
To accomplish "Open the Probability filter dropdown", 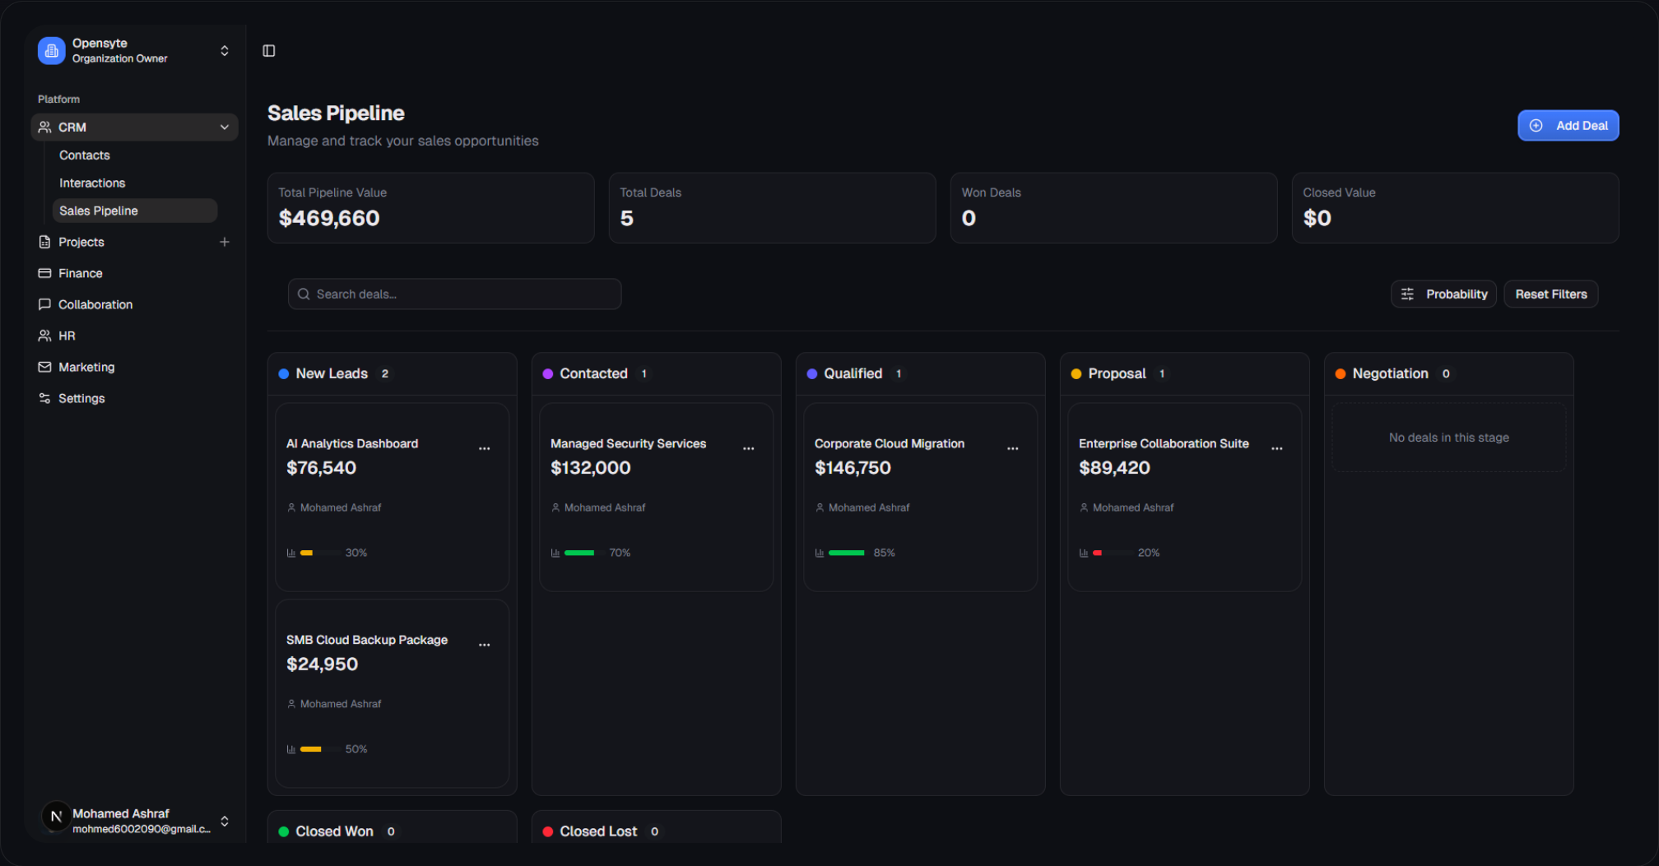I will click(x=1443, y=294).
